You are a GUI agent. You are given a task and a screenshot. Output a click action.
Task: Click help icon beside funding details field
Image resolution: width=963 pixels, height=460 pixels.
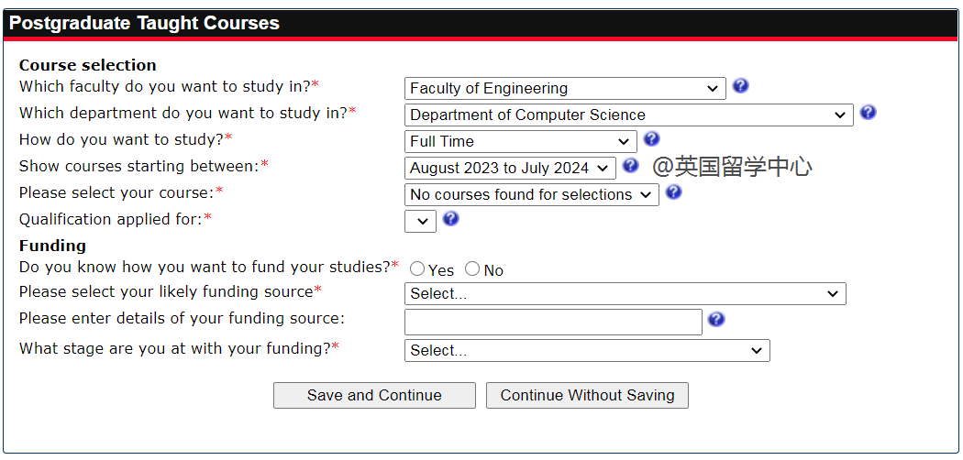pos(717,319)
